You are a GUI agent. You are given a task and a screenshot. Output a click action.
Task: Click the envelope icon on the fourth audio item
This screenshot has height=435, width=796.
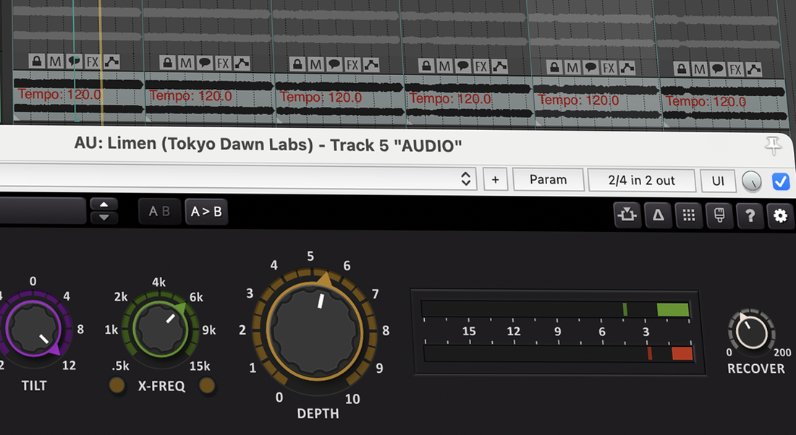coord(500,66)
